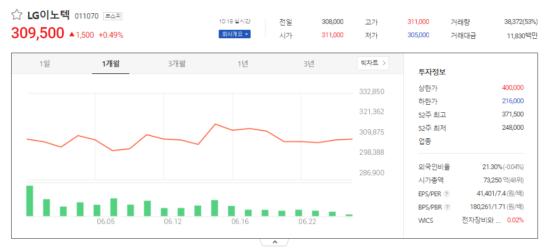The image size is (547, 251).
Task: Click the 시가 value 311,000
Action: (x=333, y=35)
